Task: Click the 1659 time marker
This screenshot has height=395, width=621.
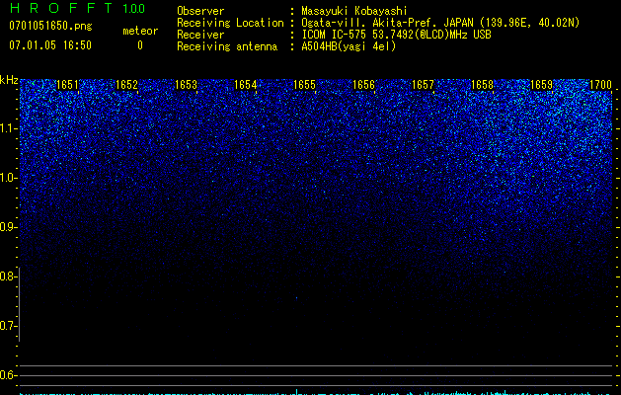Action: click(541, 85)
